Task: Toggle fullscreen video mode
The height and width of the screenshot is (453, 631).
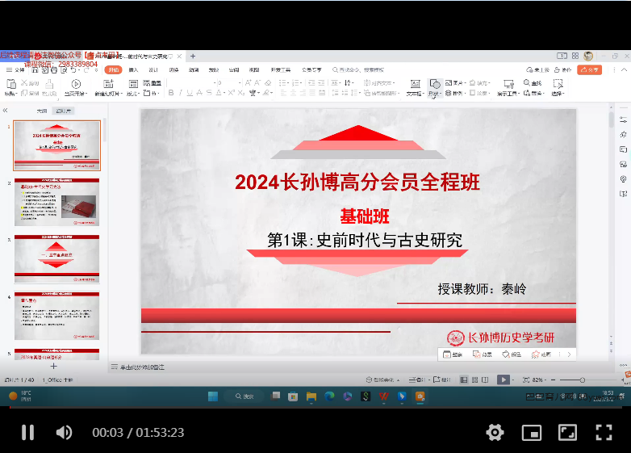Action: click(x=604, y=433)
